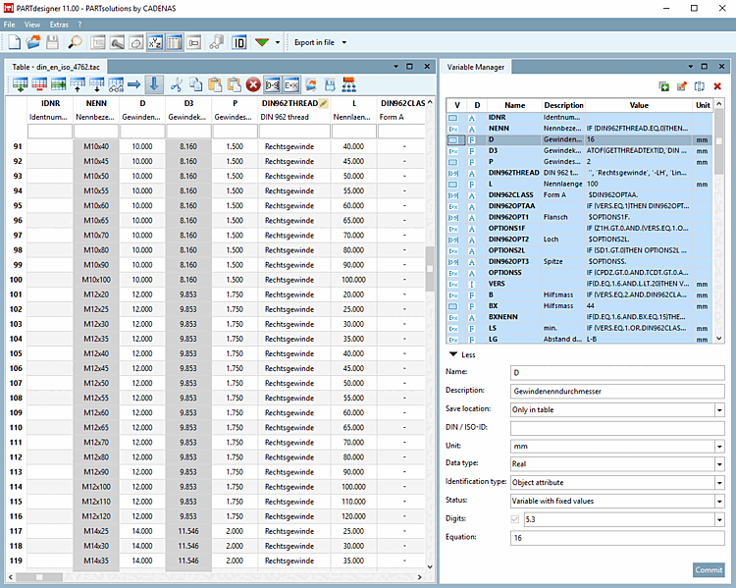
Task: Click the Equation input field
Action: click(x=616, y=537)
